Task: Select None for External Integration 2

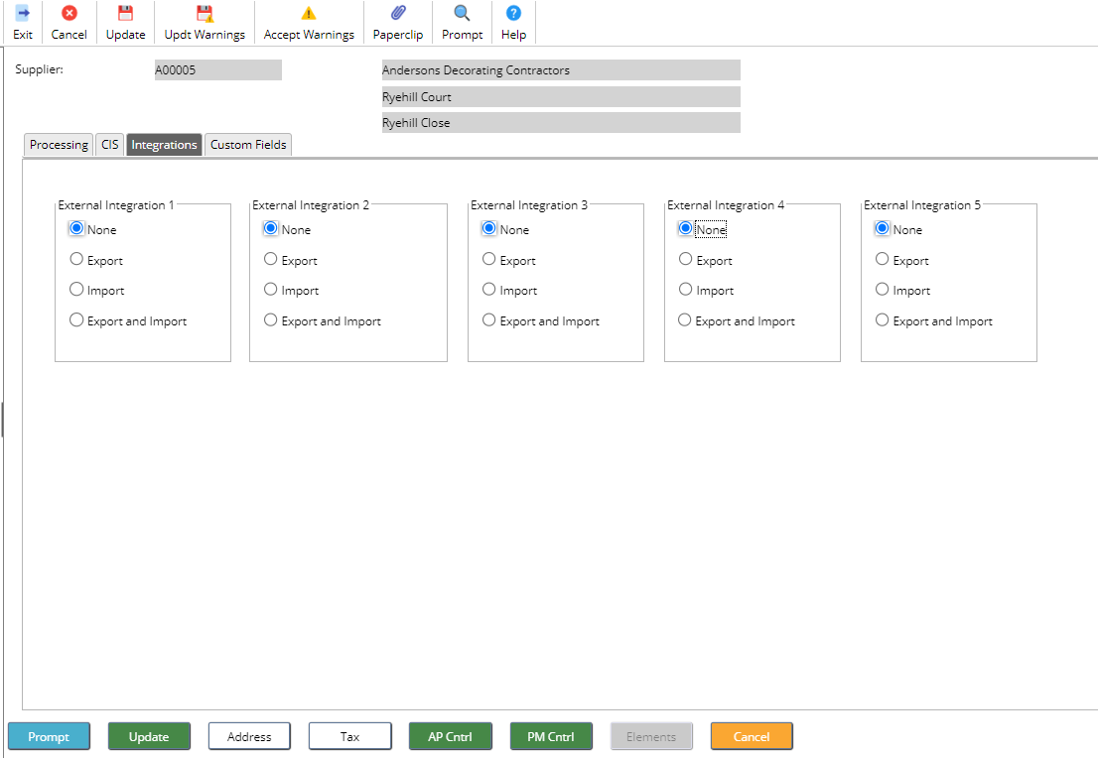Action: 270,228
